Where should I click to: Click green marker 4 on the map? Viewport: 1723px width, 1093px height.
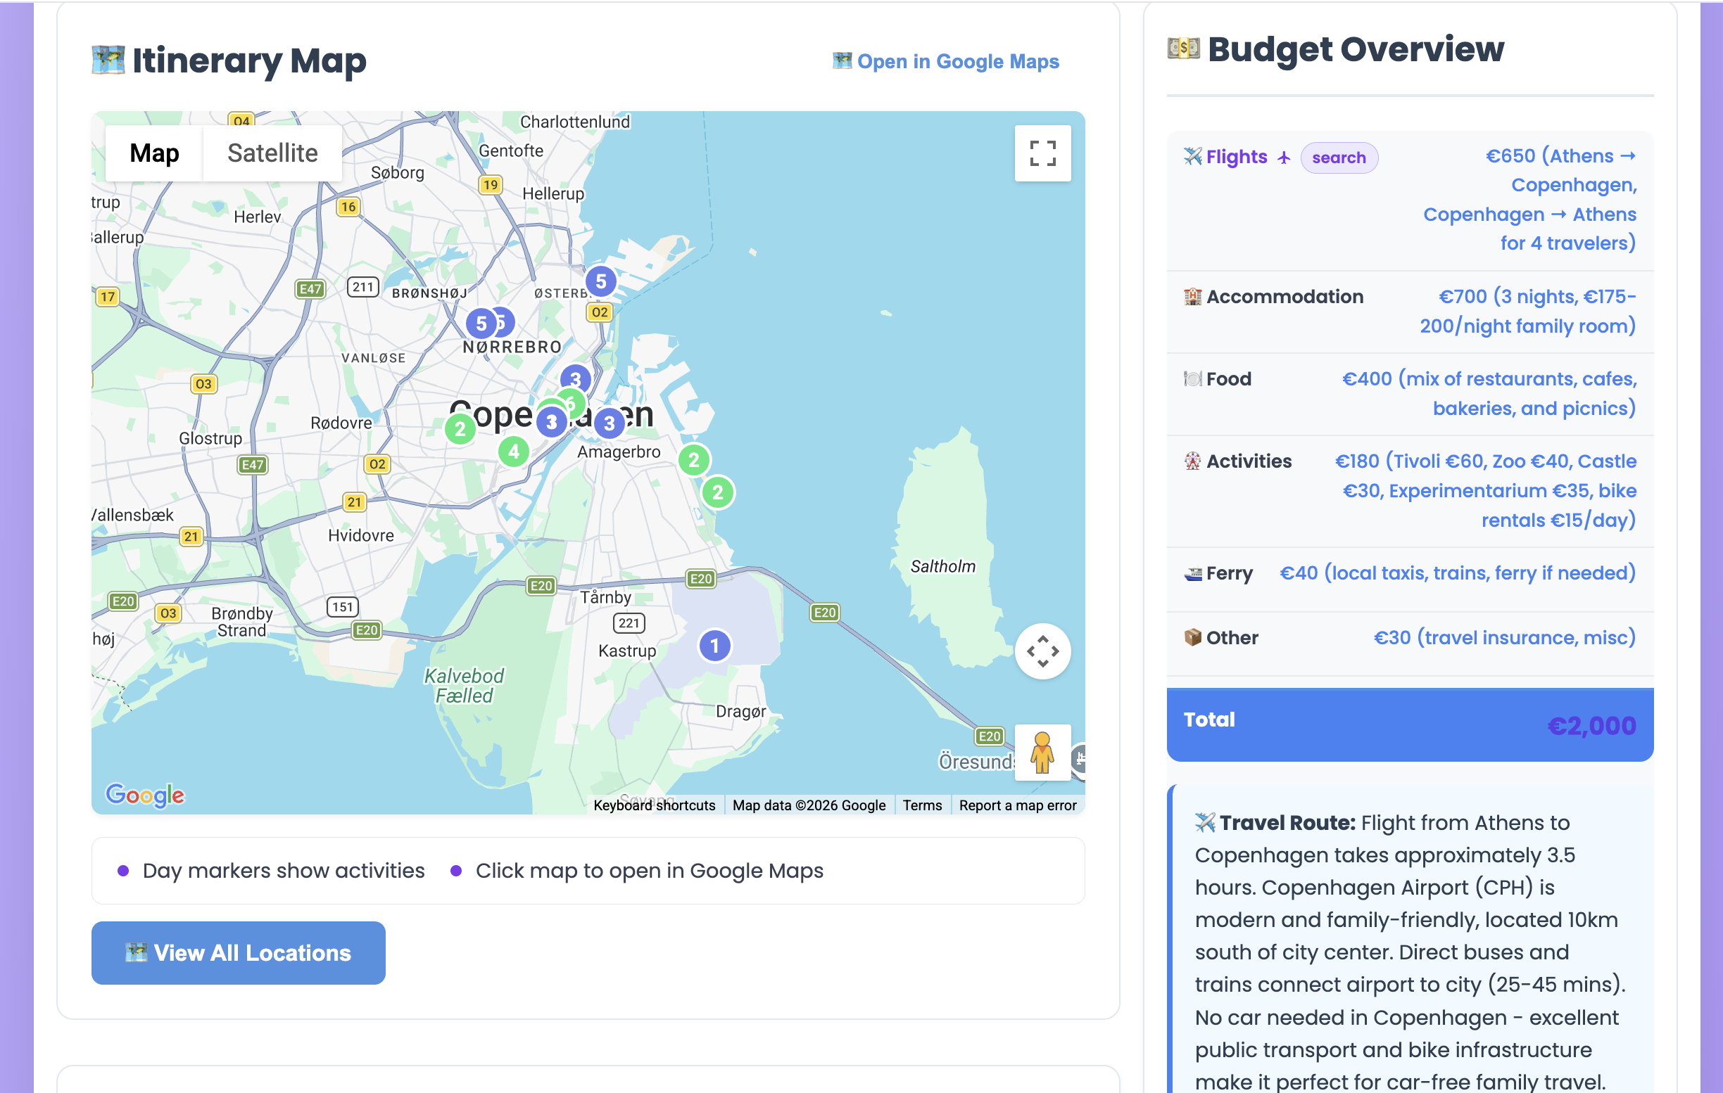pos(514,451)
